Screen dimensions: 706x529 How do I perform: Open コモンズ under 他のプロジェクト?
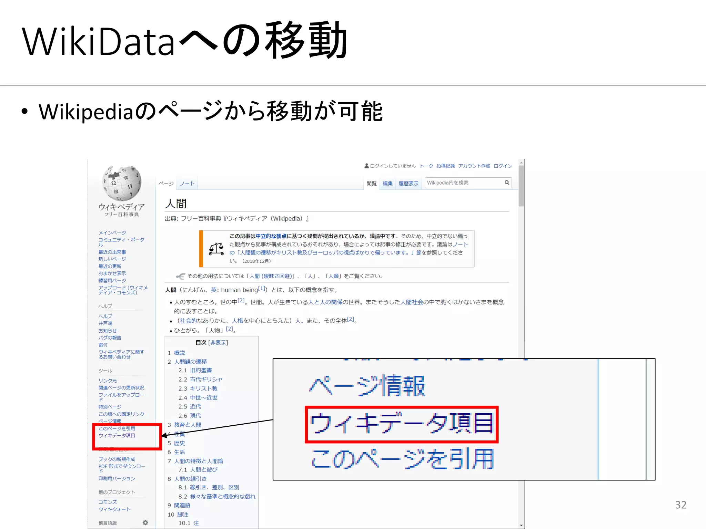click(x=108, y=502)
